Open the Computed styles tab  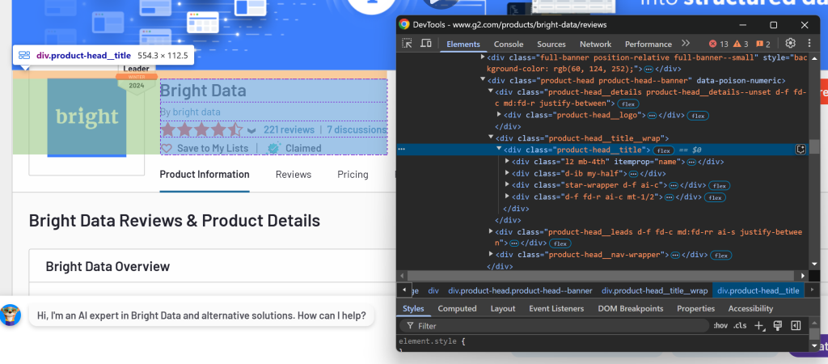click(457, 308)
